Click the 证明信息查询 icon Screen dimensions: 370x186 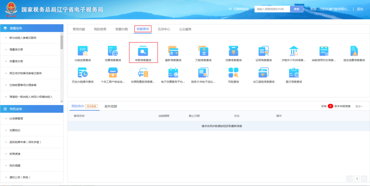(263, 51)
